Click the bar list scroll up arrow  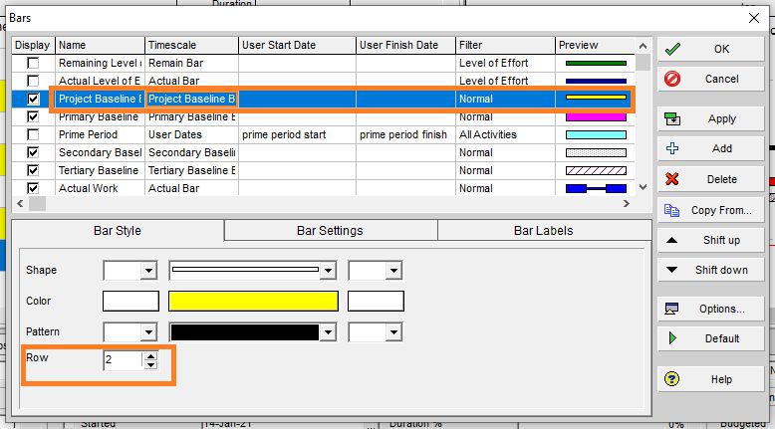tap(643, 46)
